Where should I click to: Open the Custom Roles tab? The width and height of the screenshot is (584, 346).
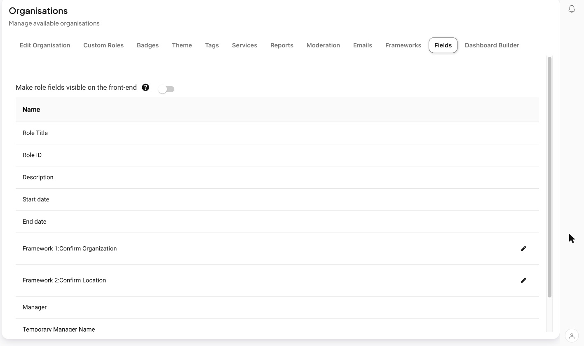click(x=103, y=45)
